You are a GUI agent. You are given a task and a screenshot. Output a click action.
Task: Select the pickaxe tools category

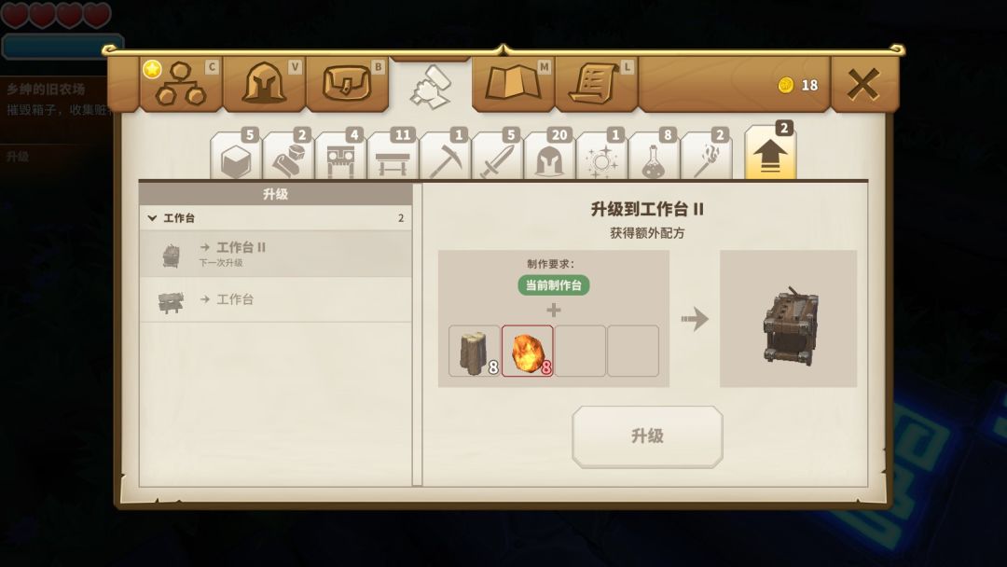[445, 156]
